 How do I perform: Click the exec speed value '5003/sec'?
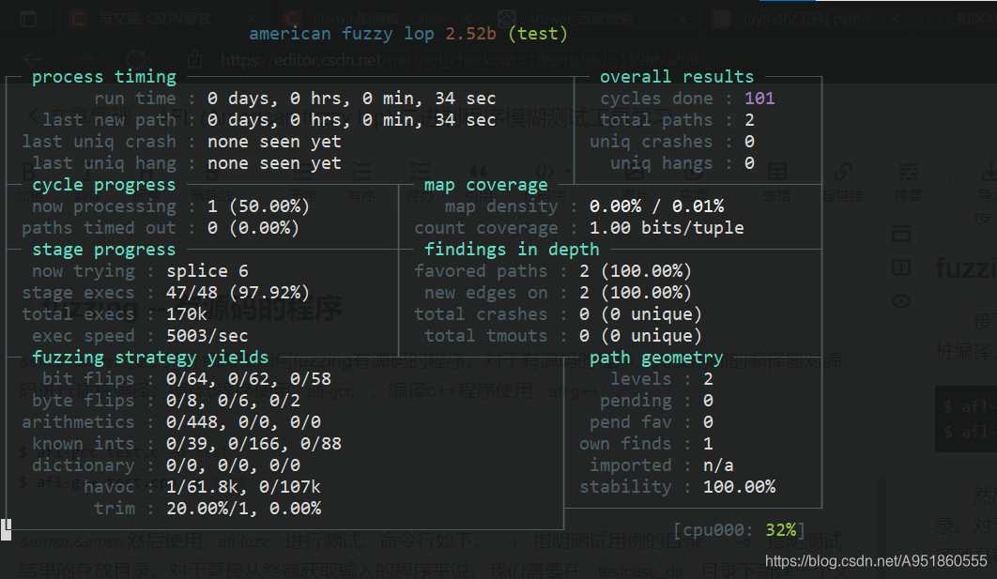[207, 336]
